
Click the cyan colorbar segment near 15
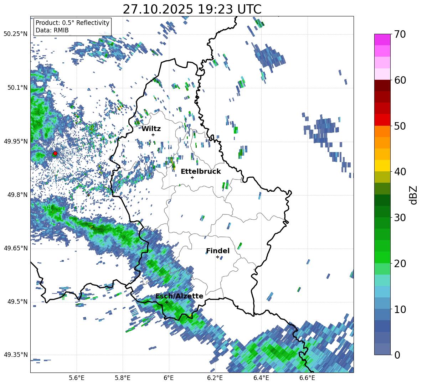pos(382,280)
